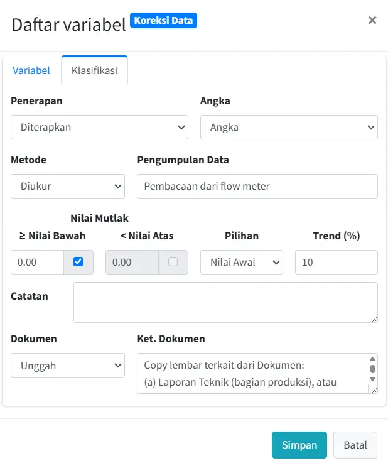The width and height of the screenshot is (388, 468).
Task: Open the Penerapan dropdown
Action: (x=99, y=127)
